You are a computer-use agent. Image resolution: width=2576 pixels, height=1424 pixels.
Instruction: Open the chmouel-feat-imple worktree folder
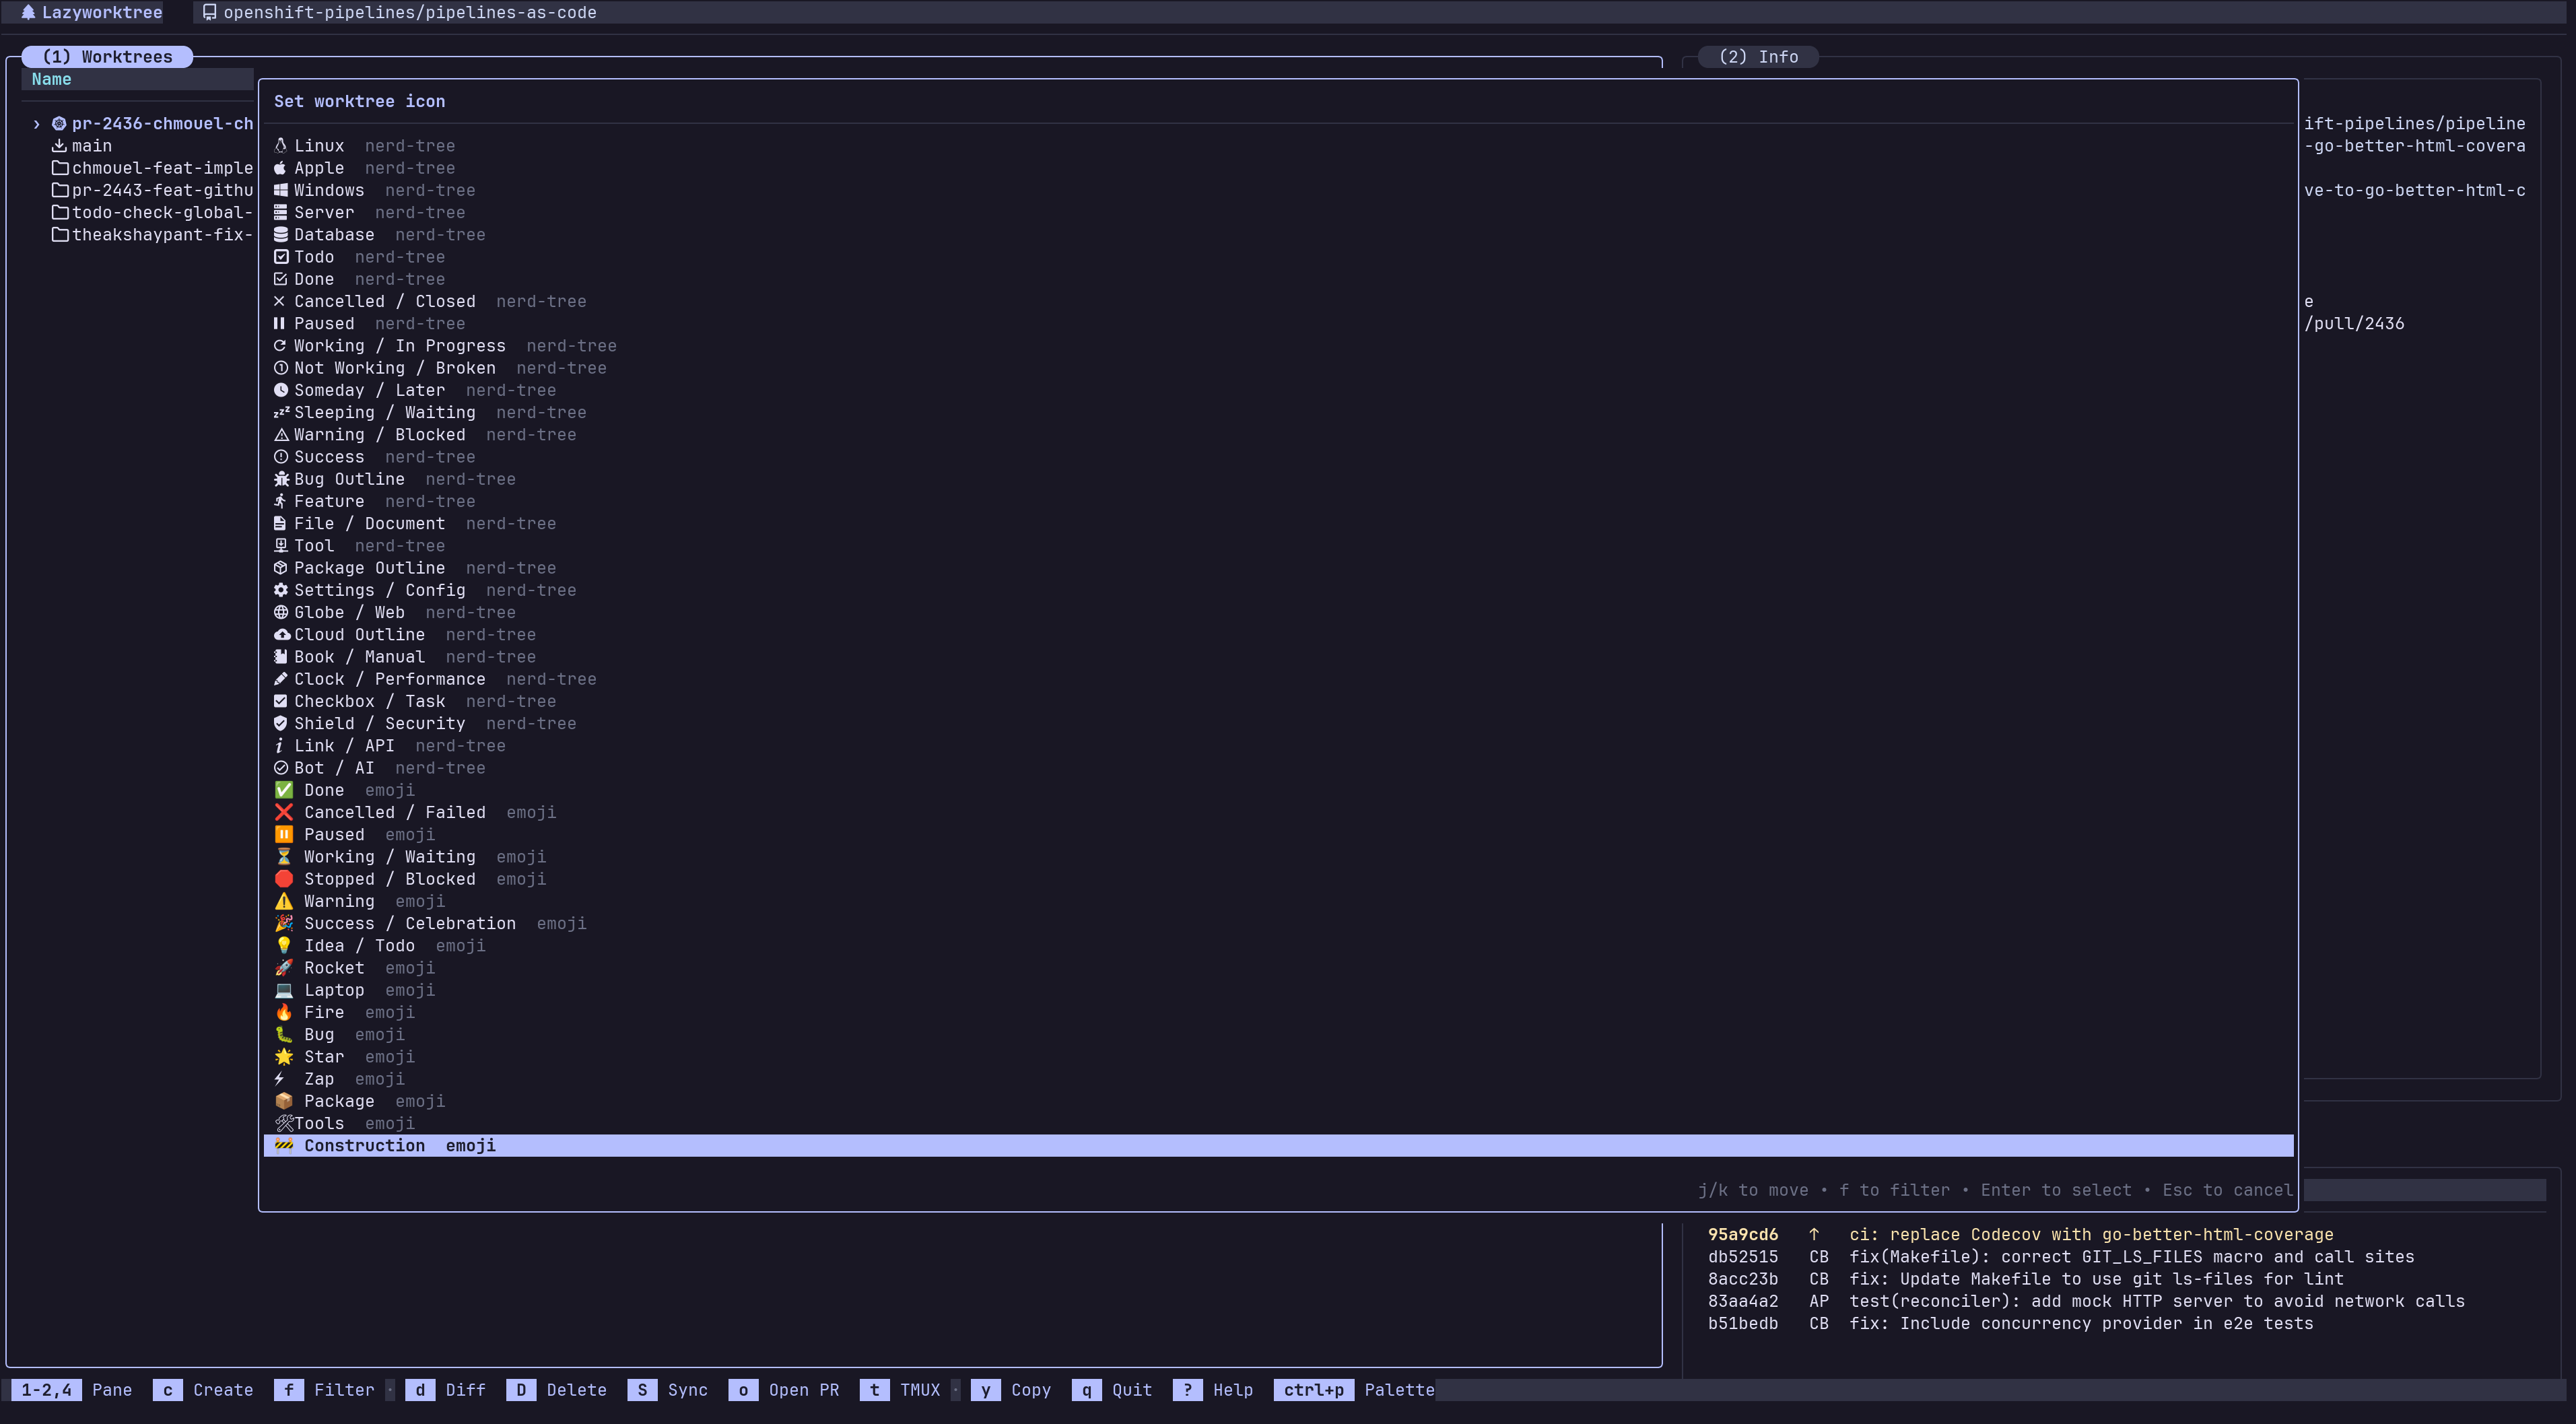click(x=160, y=168)
